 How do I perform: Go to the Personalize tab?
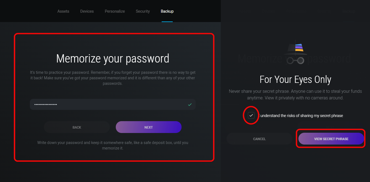click(x=115, y=11)
